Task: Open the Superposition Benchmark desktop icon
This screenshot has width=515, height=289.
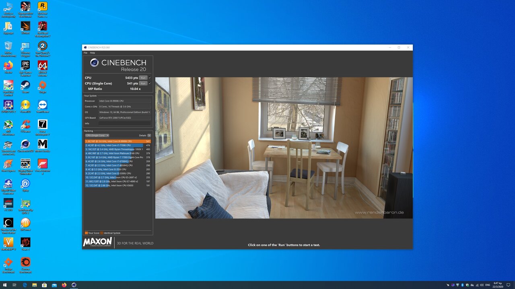Action: pyautogui.click(x=25, y=10)
